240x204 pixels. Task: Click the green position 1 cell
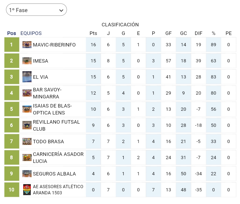pyautogui.click(x=12, y=45)
